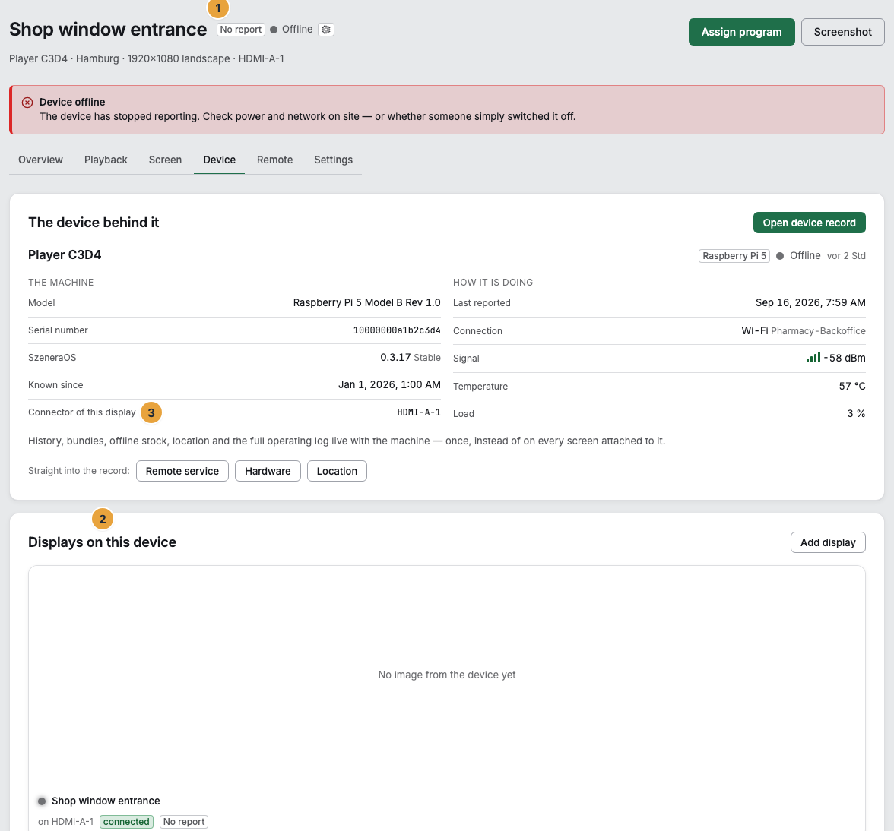Click the subtitle 'Player C3D4 · Hamburg · 1920×1080 landscape'
The height and width of the screenshot is (831, 894).
(x=120, y=59)
